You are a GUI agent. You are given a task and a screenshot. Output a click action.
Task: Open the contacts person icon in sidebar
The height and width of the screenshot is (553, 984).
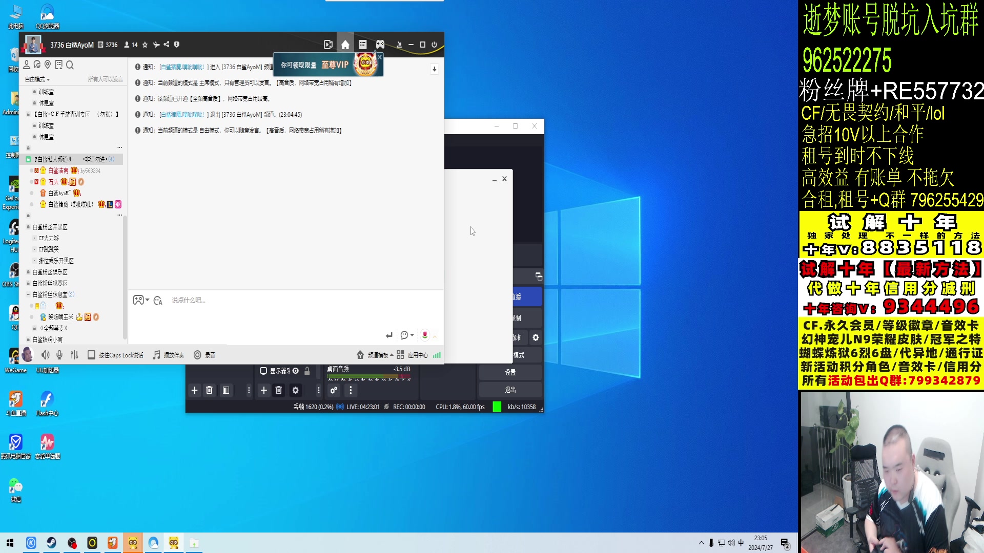(27, 65)
